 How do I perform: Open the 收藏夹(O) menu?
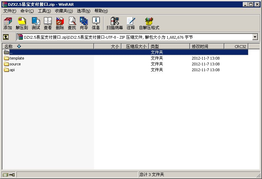pos(64,11)
